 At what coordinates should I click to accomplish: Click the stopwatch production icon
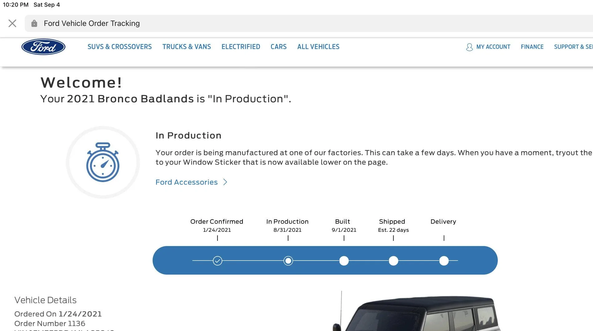click(x=103, y=162)
